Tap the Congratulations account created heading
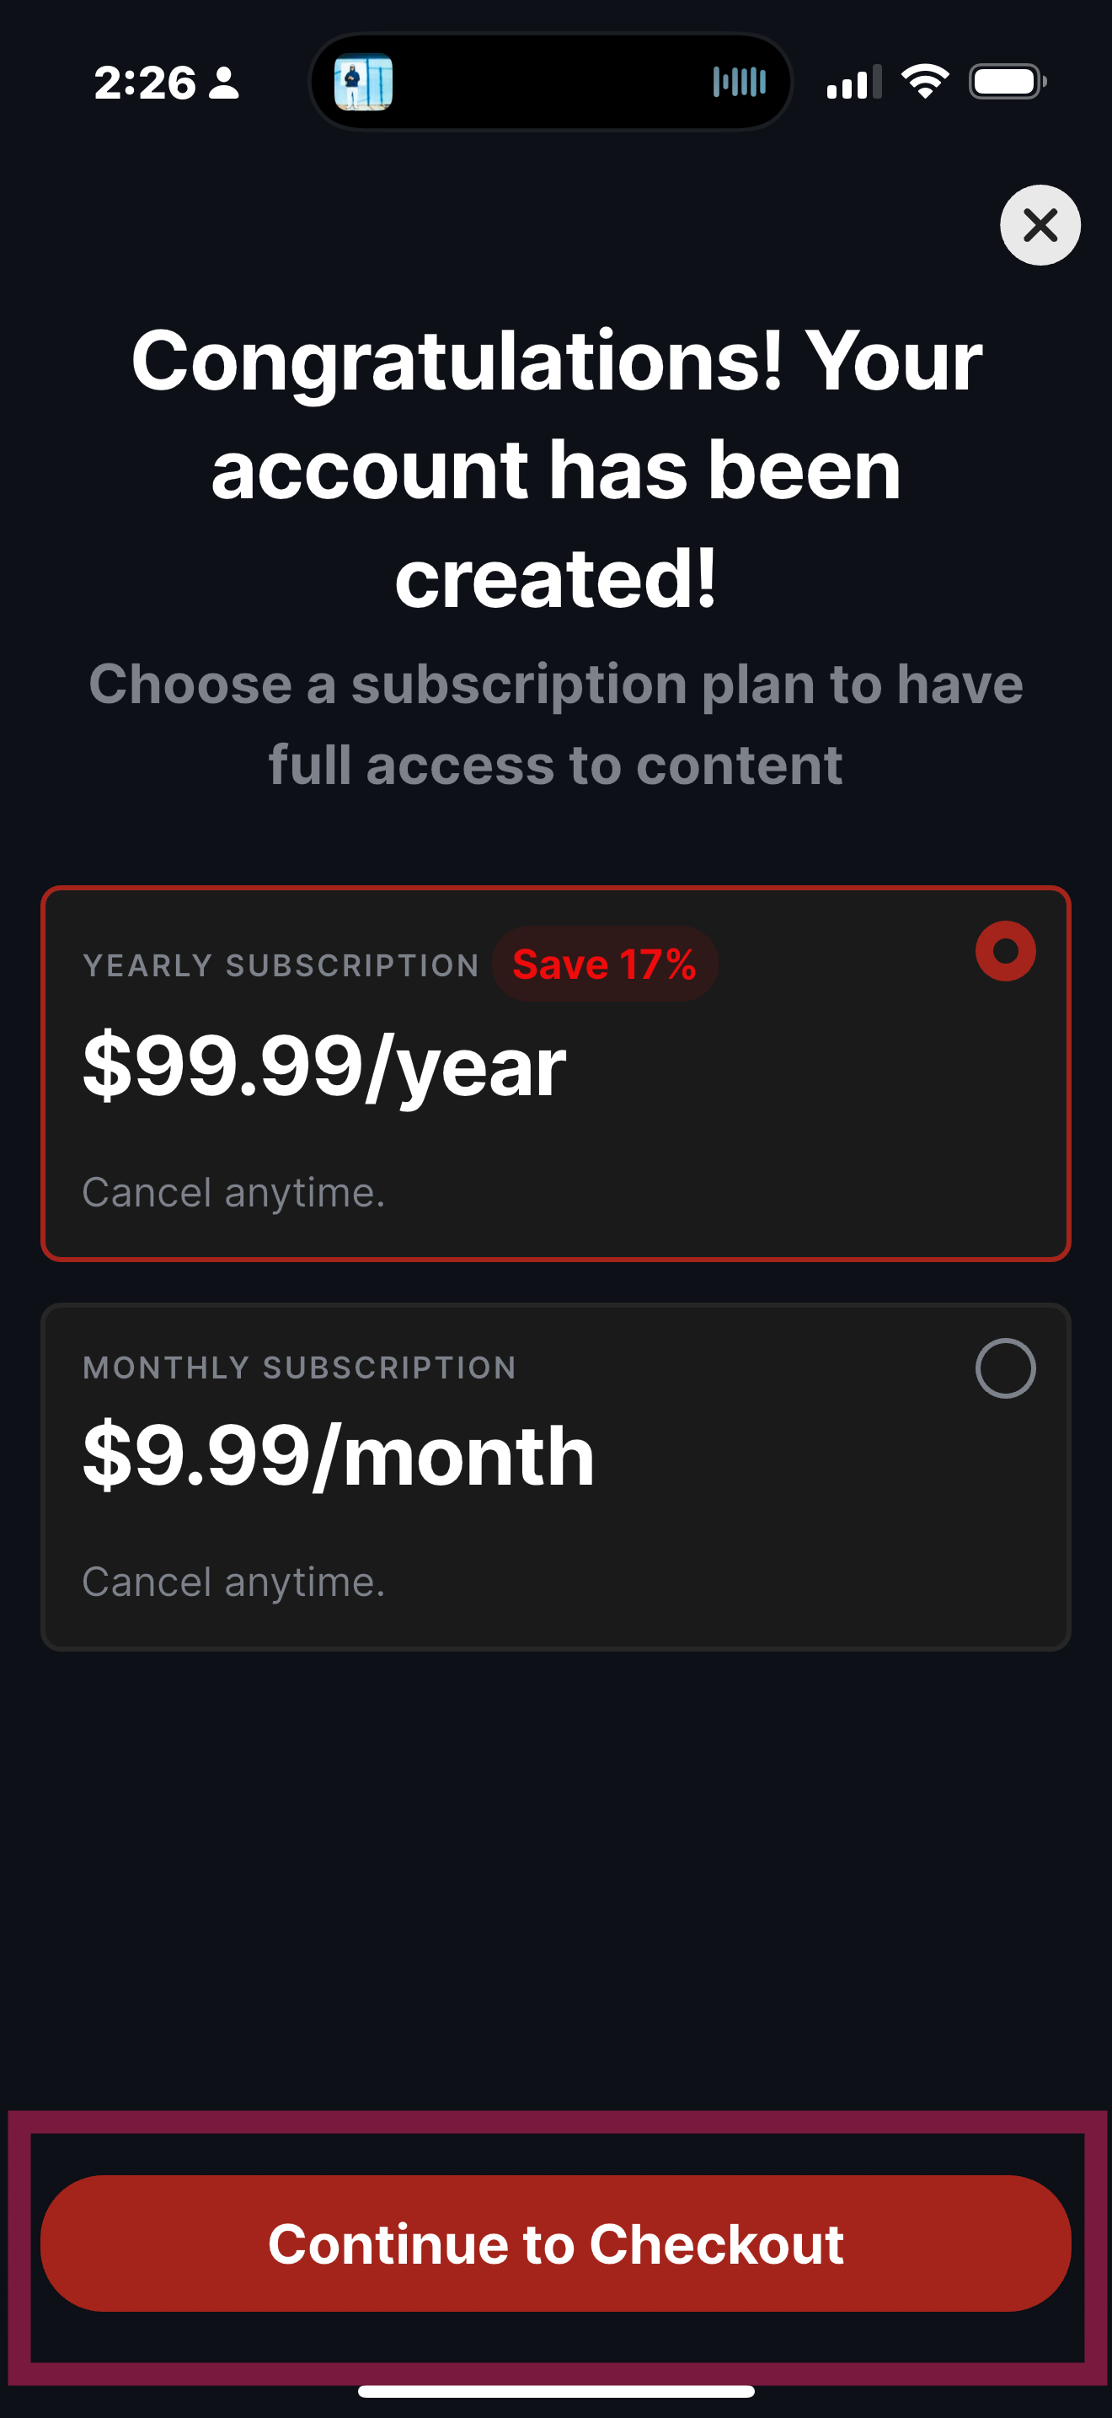 (x=556, y=470)
